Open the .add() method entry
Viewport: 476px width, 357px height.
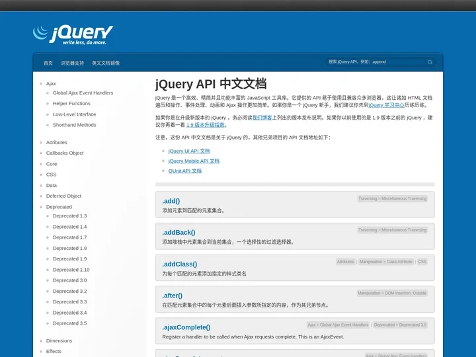click(171, 201)
